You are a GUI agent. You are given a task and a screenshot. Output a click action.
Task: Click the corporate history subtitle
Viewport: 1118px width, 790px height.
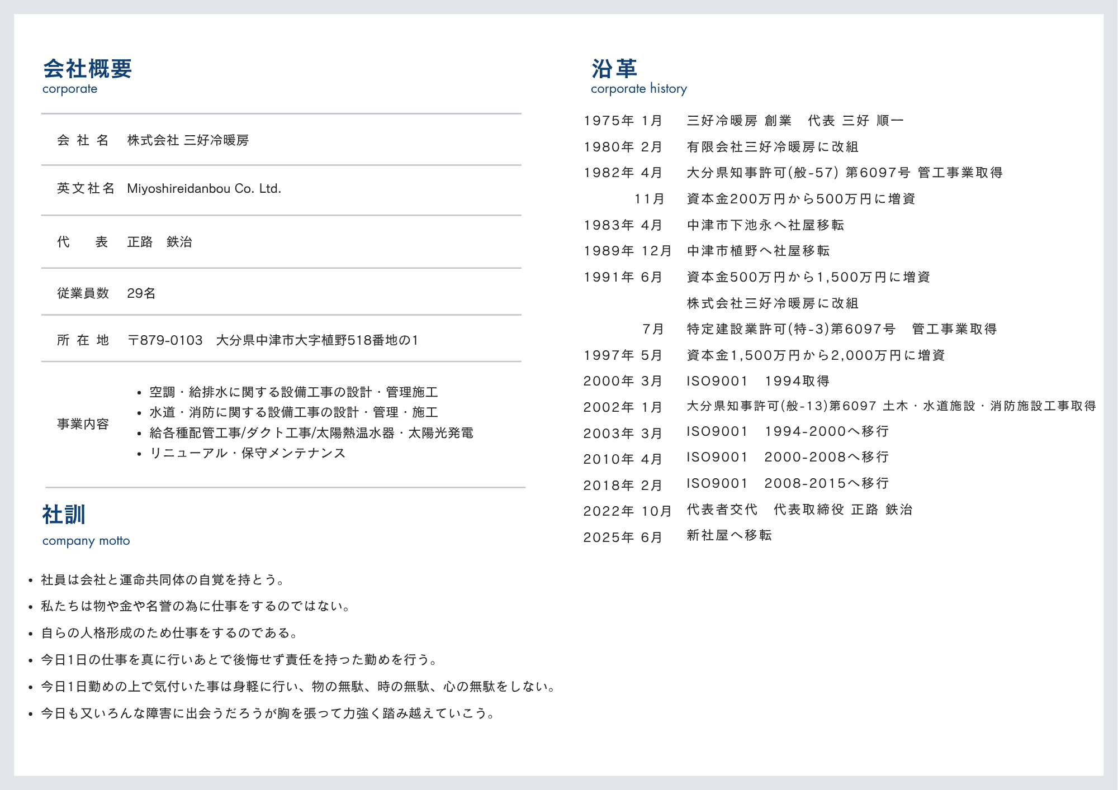pyautogui.click(x=638, y=89)
